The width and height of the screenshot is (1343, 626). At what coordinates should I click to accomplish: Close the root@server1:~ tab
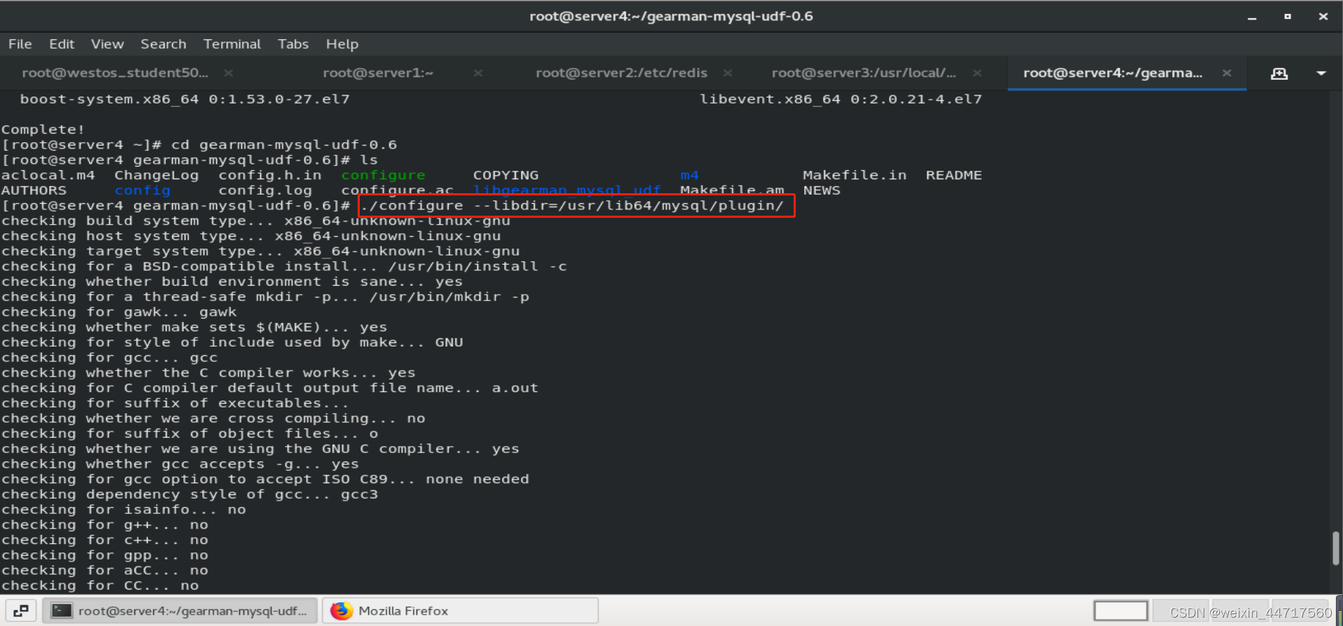click(x=478, y=73)
